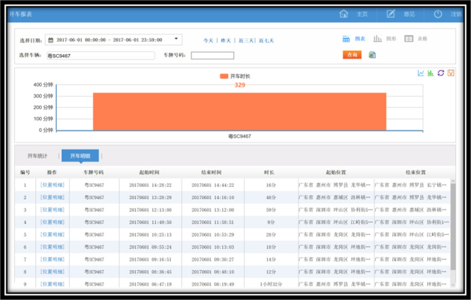Click the 注销 logout power icon
471x300 pixels.
pos(438,14)
